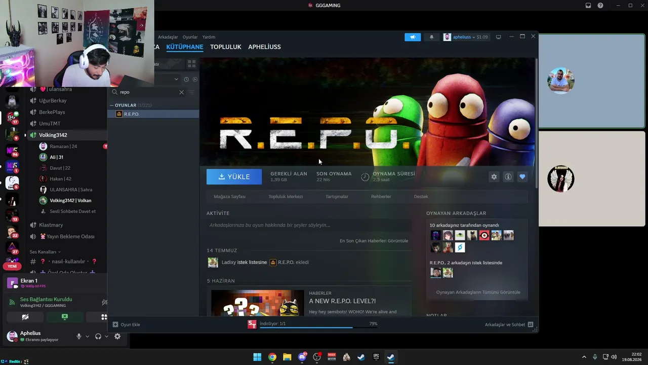
Task: Open Rehberler guides link
Action: (x=381, y=197)
